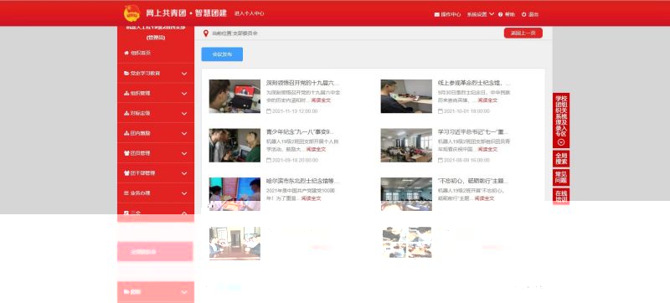Open the 对标定级 sidebar menu
The width and height of the screenshot is (670, 303).
(156, 113)
